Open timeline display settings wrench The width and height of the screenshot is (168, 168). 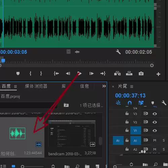pos(164,102)
